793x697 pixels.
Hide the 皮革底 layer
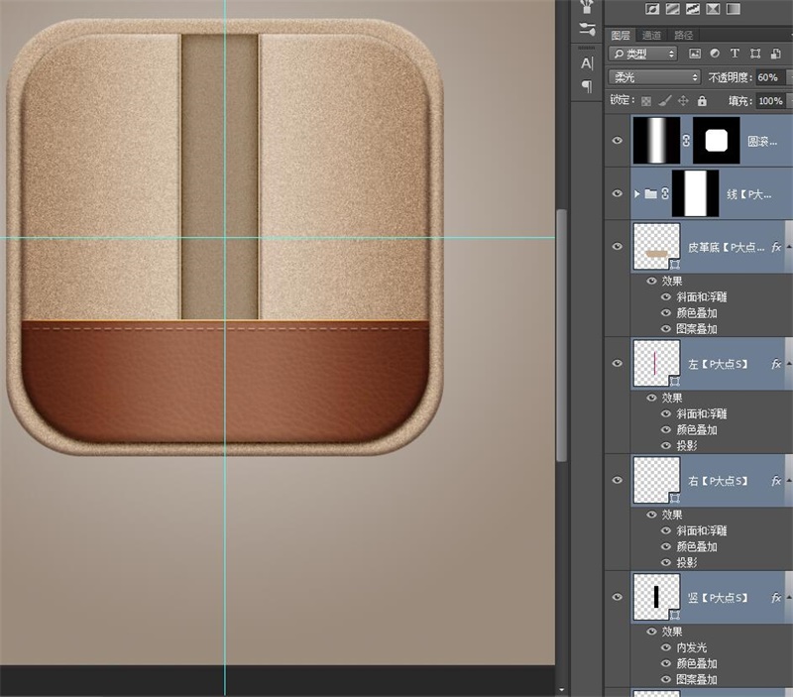coord(617,246)
